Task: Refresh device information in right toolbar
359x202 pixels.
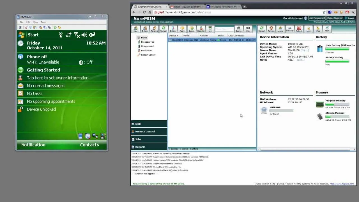Action: [x=262, y=29]
